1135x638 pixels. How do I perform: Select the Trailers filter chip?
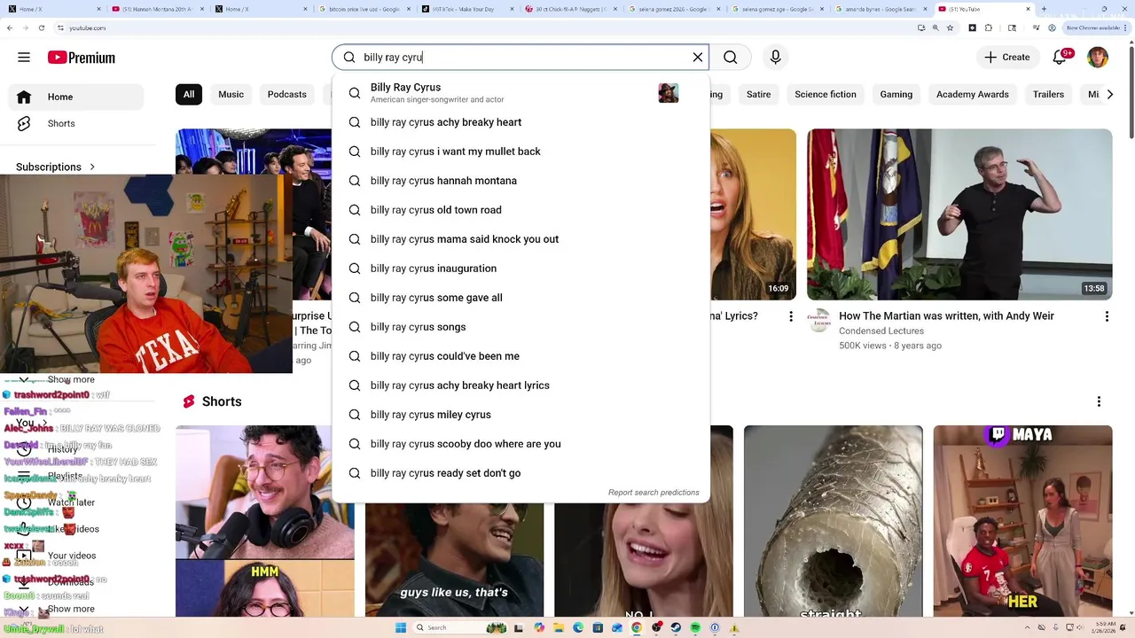coord(1048,94)
